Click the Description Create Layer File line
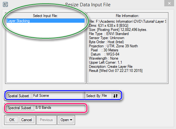 [x=111, y=67]
